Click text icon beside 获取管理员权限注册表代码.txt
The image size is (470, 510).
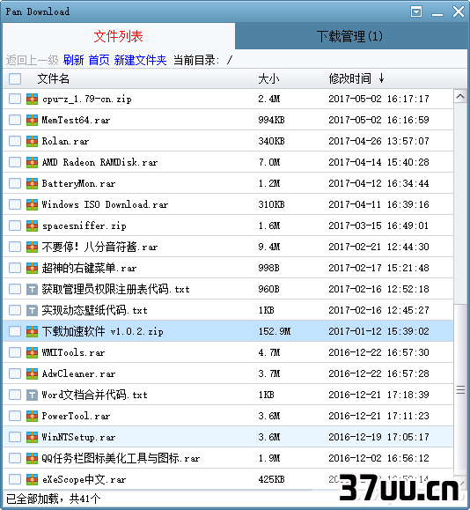click(x=32, y=289)
